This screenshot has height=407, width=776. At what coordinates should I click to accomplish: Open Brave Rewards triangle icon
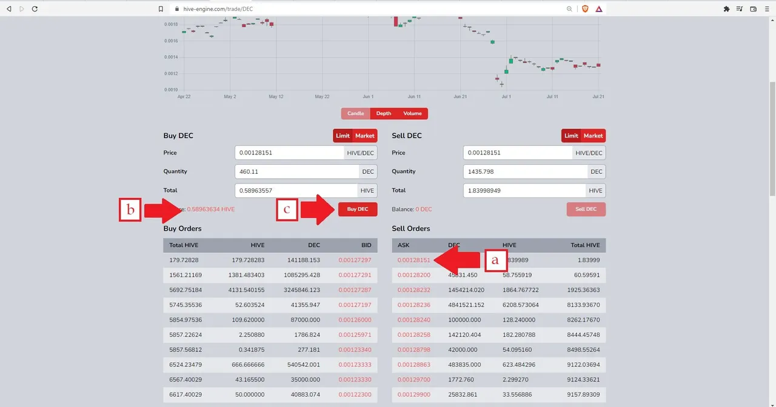(599, 9)
